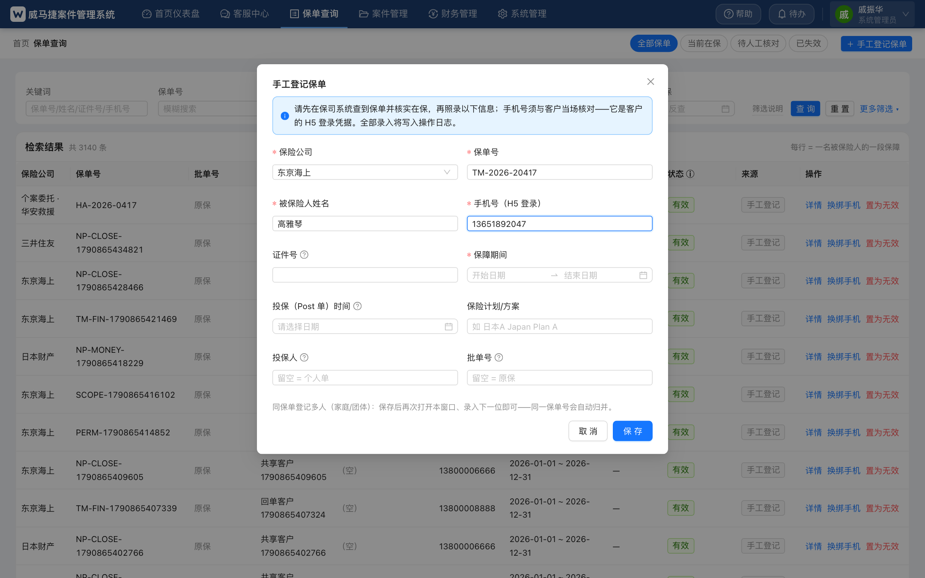
Task: Click the 取消 button
Action: (588, 431)
